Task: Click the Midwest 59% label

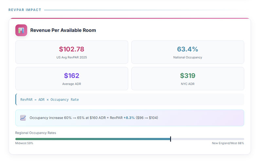Action: coord(24,143)
